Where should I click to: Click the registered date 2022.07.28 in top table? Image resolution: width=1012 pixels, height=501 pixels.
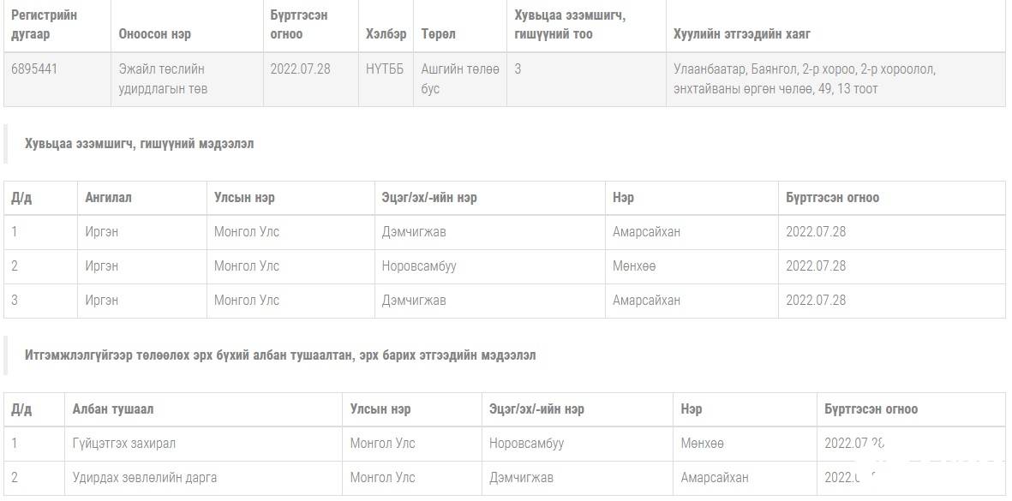point(300,69)
